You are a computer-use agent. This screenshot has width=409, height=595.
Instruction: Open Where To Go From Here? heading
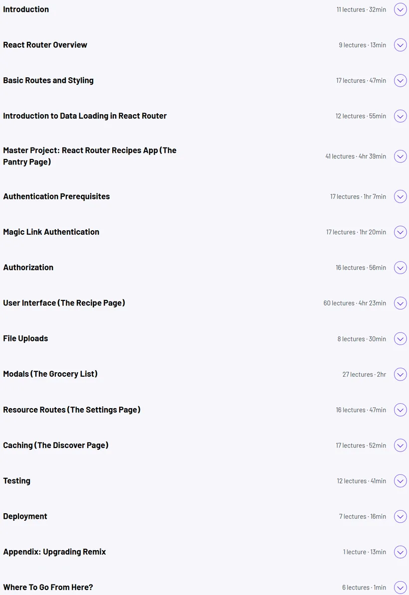tap(48, 588)
